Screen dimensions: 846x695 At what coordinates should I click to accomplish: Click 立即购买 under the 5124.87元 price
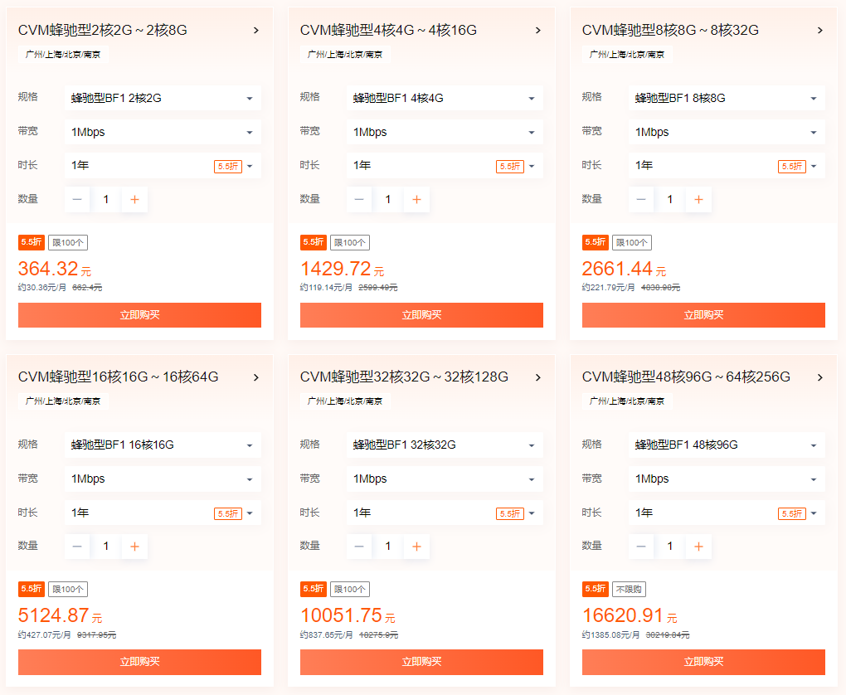139,662
